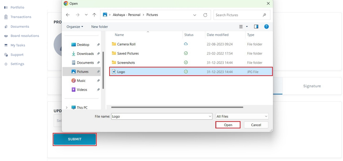Screen dimensions: 343x161
Task: Click Open to upload Logo
Action: coord(228,125)
